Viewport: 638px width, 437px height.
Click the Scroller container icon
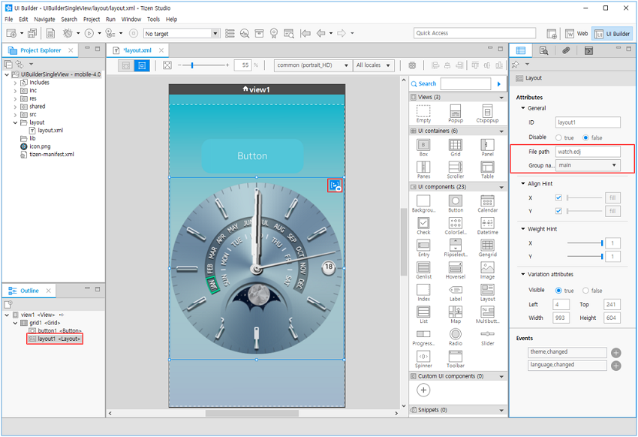(x=455, y=167)
